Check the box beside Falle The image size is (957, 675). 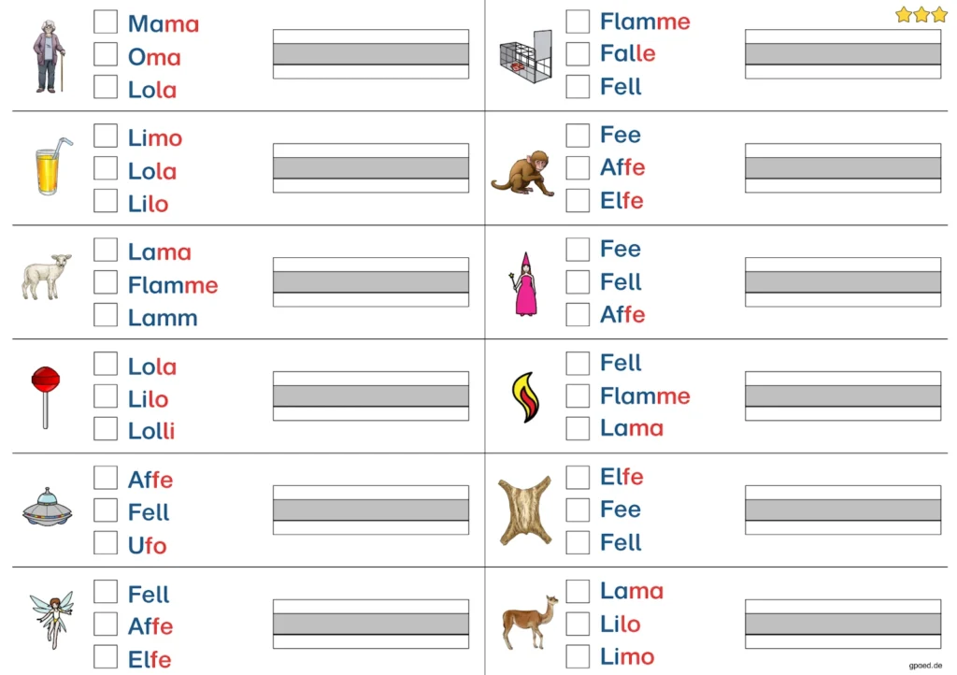(578, 53)
